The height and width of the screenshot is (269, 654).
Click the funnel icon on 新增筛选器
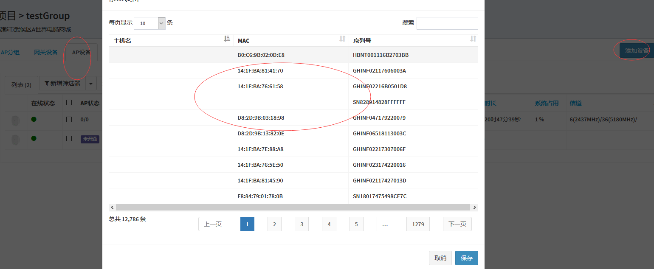pos(47,84)
